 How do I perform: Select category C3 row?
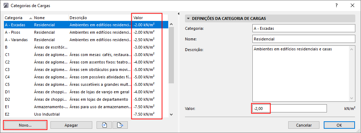click(86, 70)
